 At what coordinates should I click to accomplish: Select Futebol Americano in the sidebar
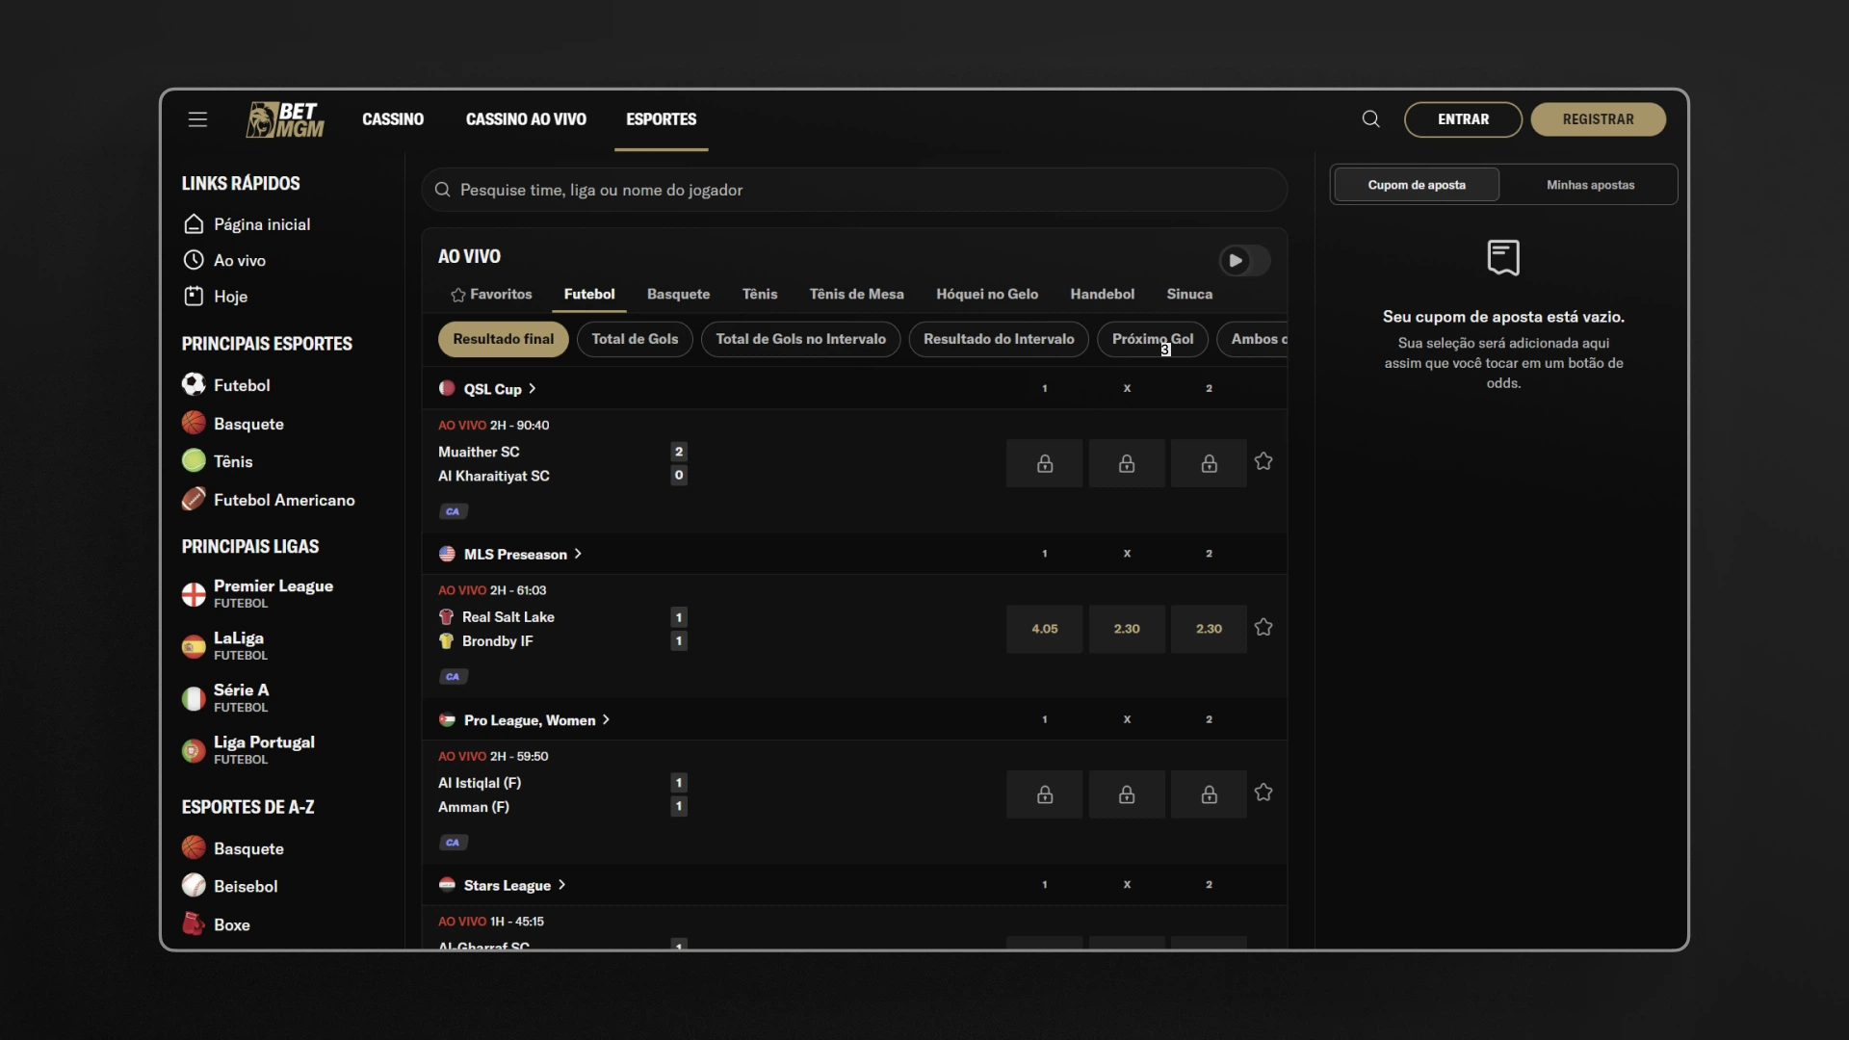coord(269,500)
